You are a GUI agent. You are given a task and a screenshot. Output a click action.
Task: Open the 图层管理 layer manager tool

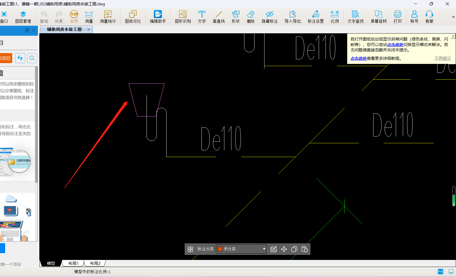[x=23, y=17]
